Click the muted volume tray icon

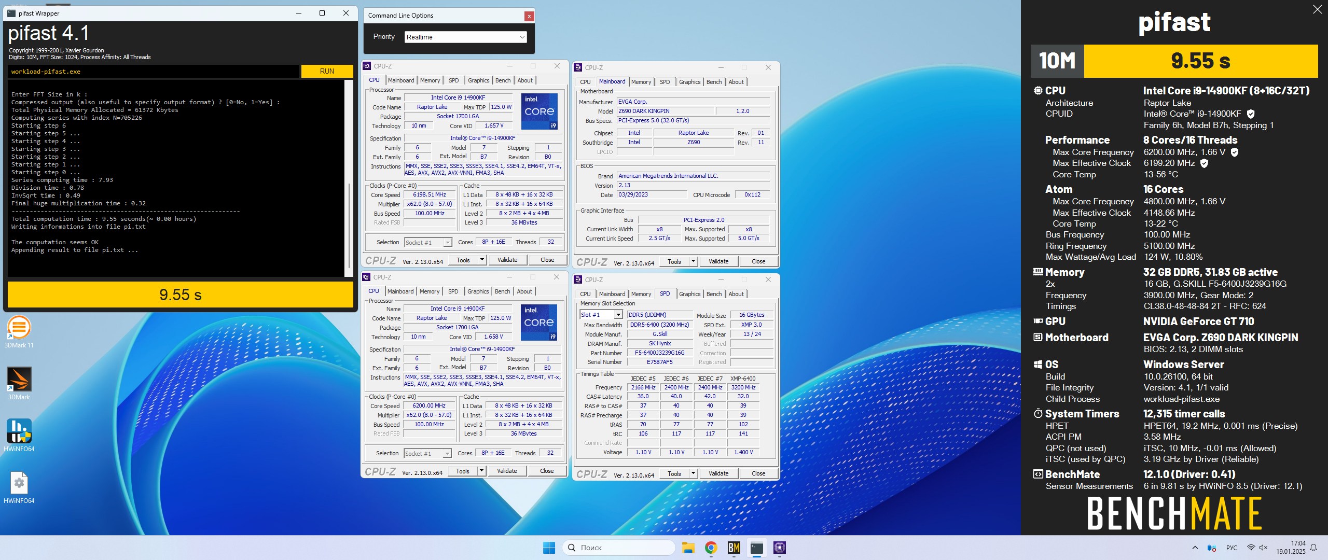pos(1264,548)
